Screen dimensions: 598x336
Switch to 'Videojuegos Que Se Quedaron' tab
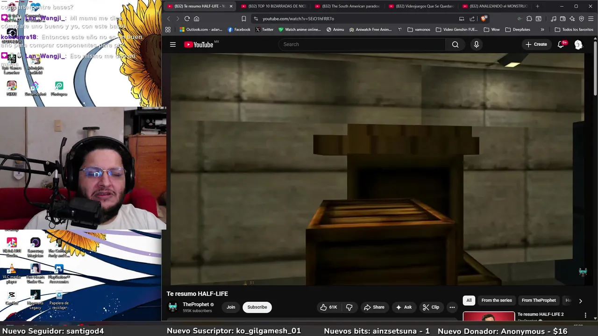[x=421, y=6]
